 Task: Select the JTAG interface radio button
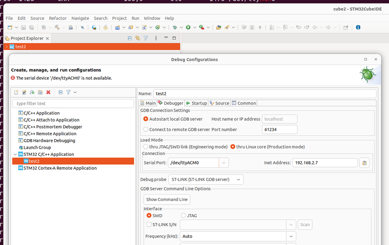[183, 215]
